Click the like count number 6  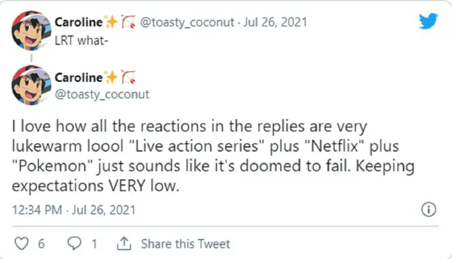click(41, 243)
